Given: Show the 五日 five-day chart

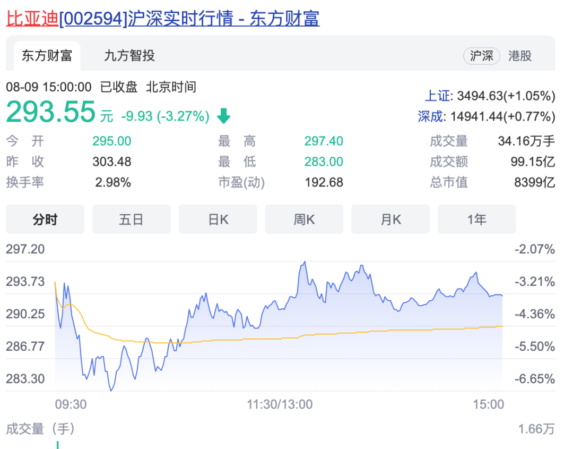Looking at the screenshot, I should [x=131, y=219].
